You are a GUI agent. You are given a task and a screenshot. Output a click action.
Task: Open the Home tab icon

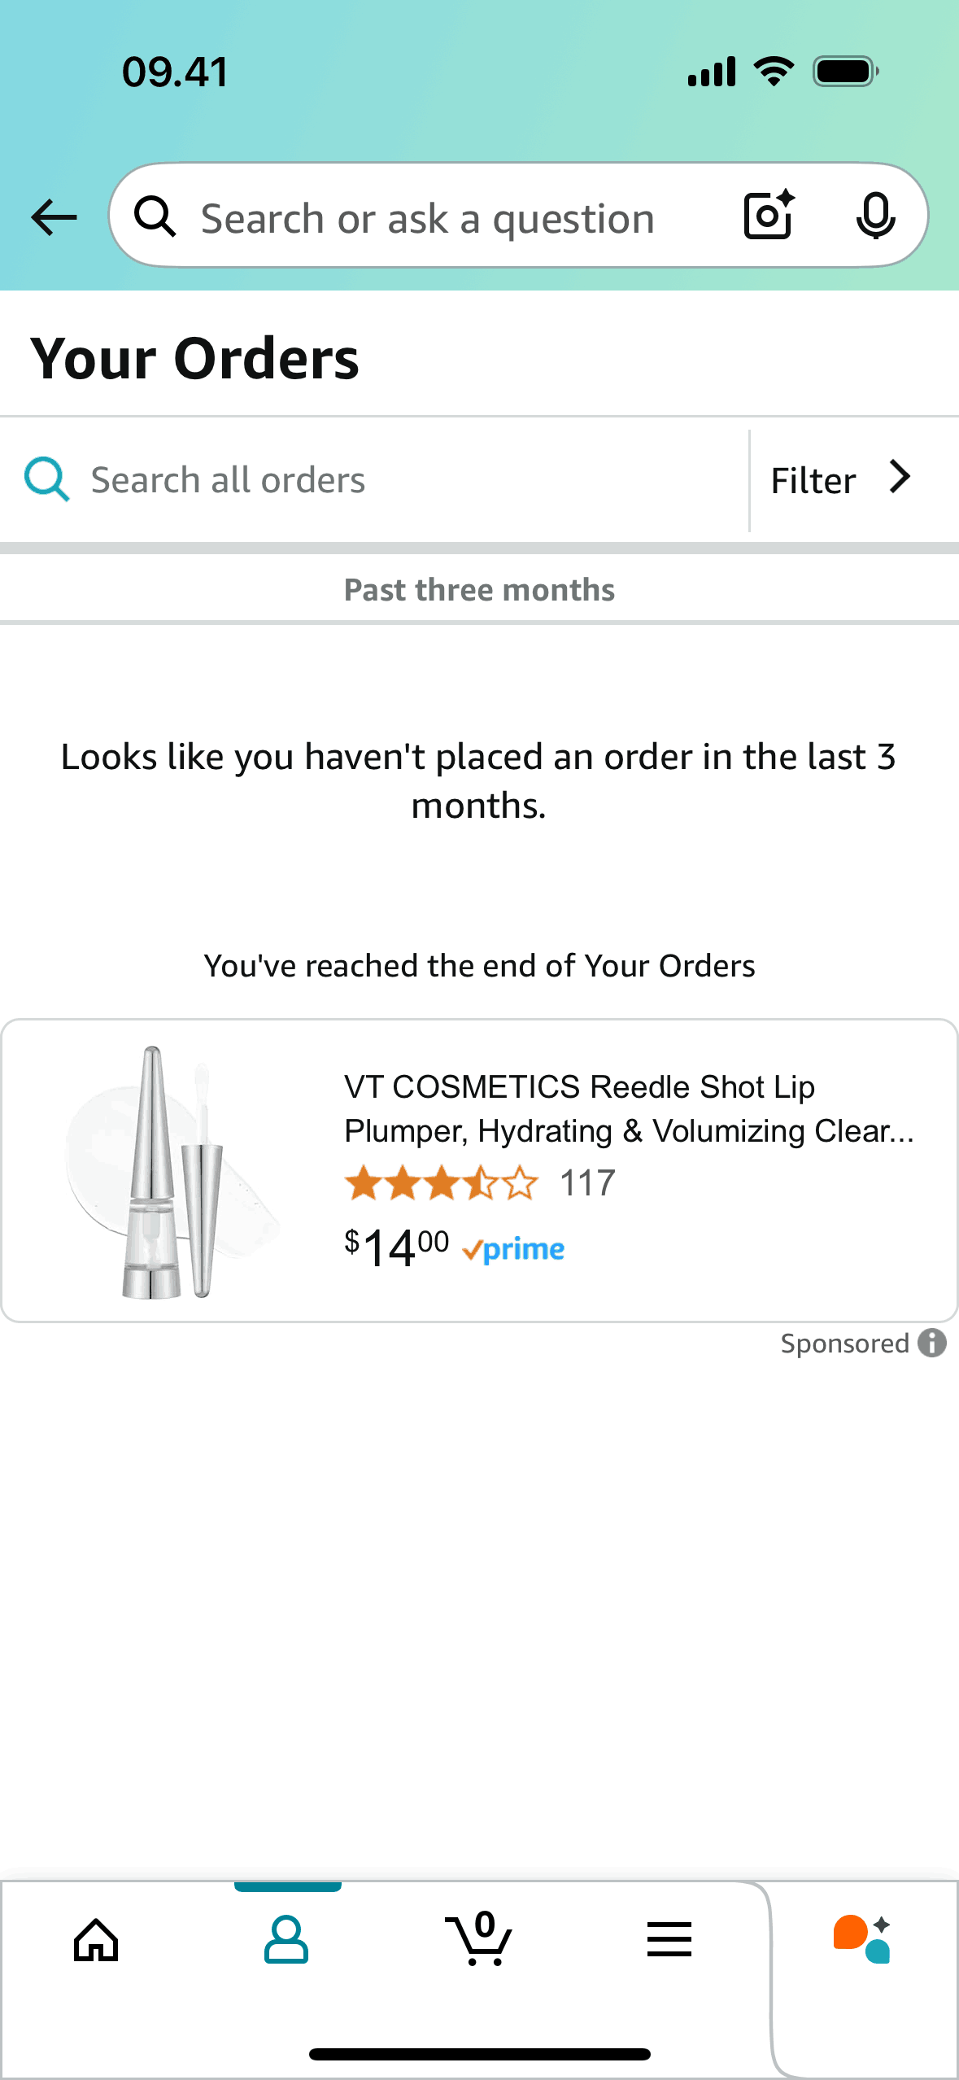(x=96, y=1940)
